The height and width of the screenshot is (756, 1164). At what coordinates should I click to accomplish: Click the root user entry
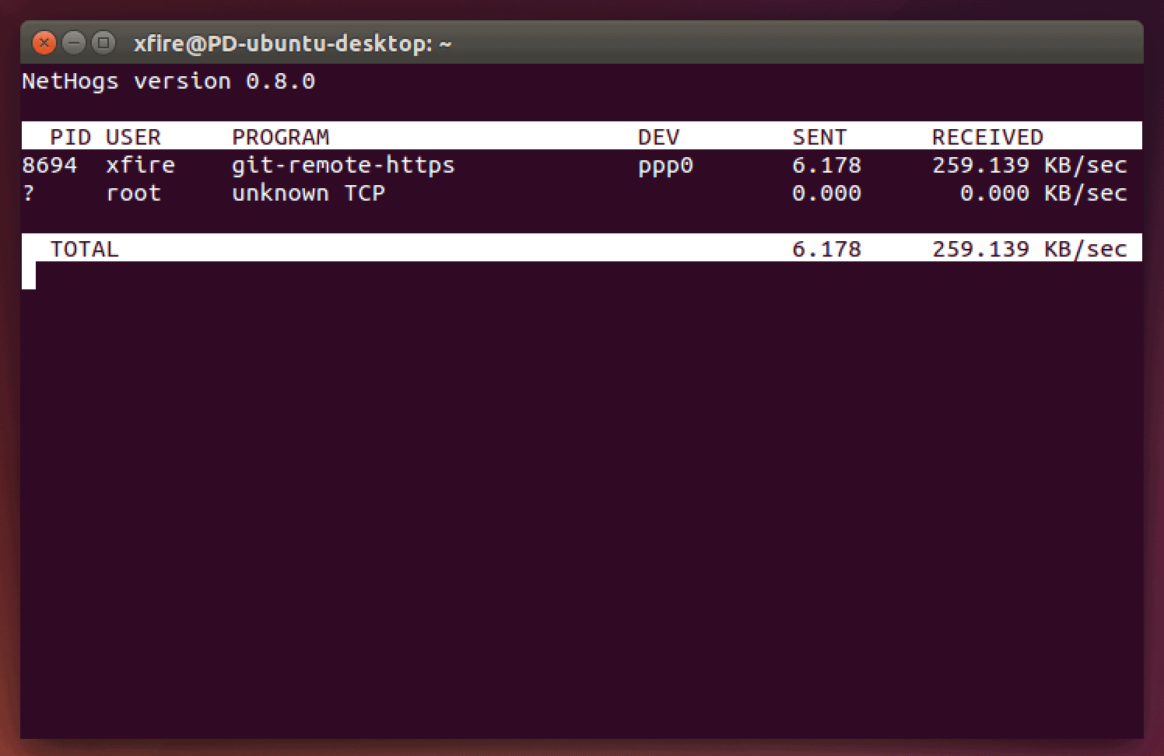pyautogui.click(x=133, y=194)
